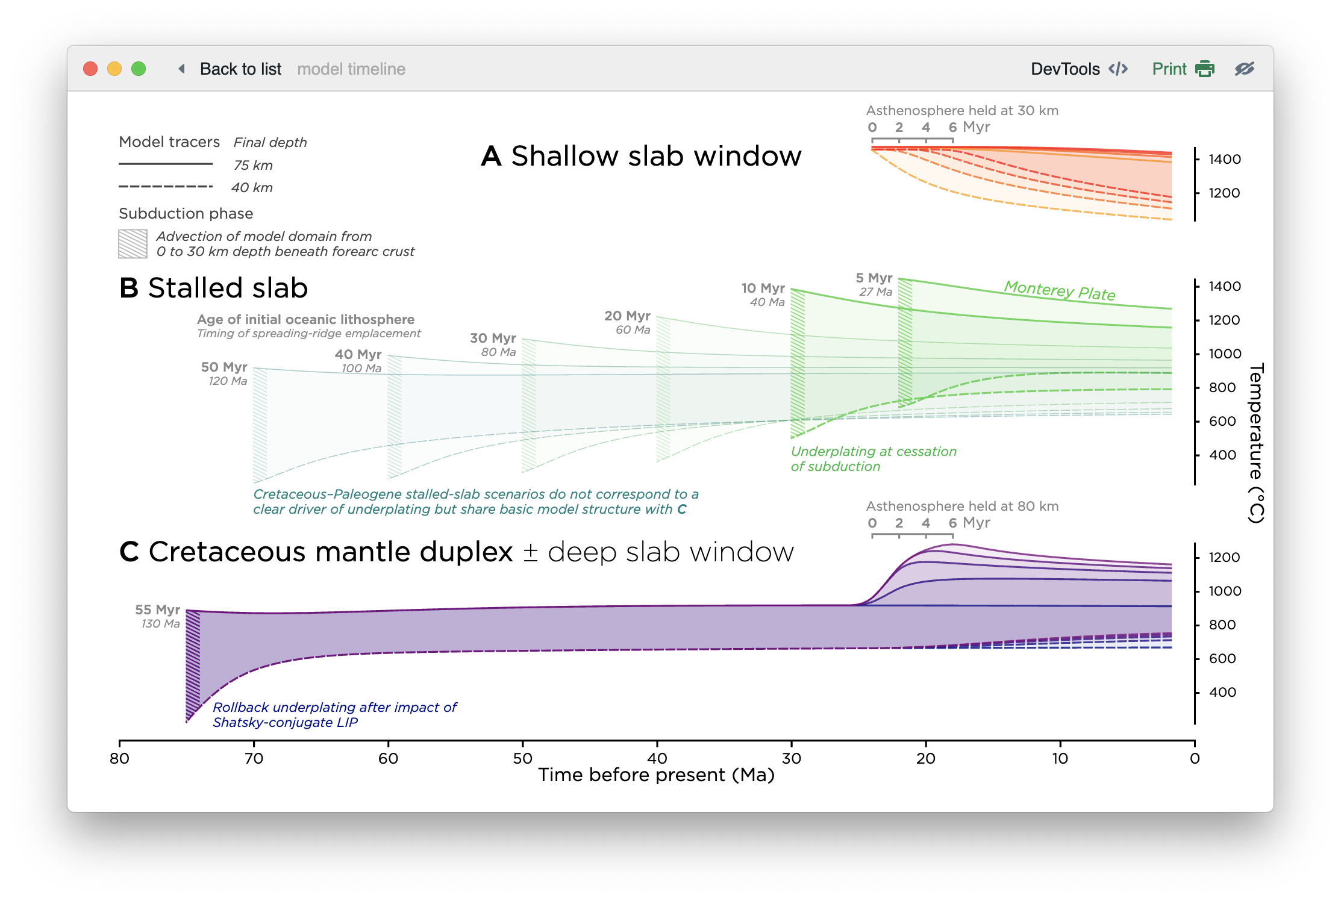
Task: Click the 50 Myr 120 Ma marker label
Action: (225, 373)
